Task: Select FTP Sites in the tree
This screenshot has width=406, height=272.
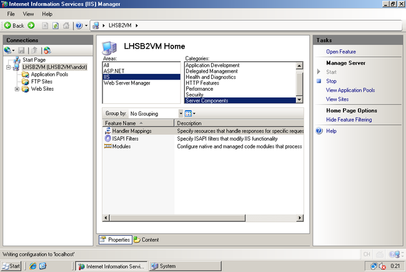Action: (42, 82)
